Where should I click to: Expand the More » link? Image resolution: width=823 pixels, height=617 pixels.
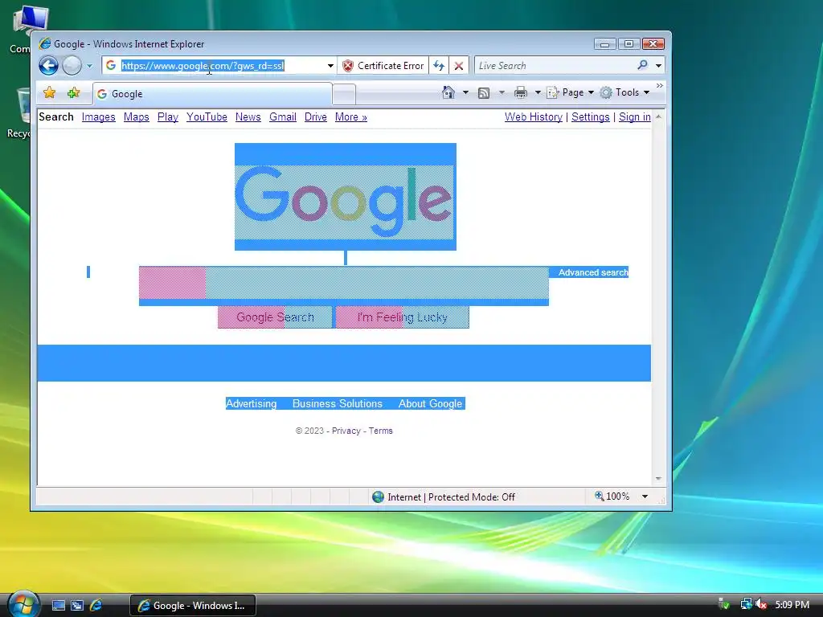351,117
